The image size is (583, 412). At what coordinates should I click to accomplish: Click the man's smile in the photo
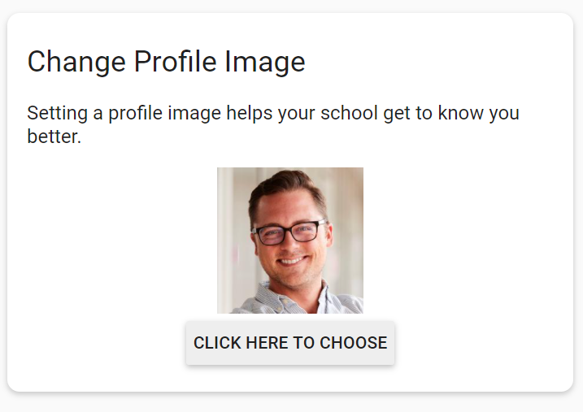(294, 262)
